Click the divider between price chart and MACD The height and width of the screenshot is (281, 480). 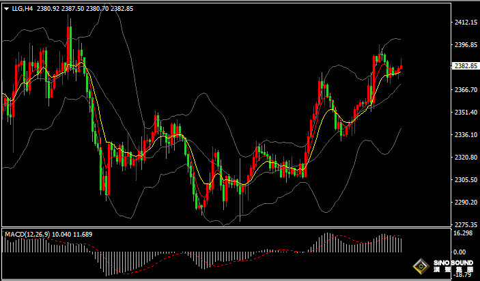click(x=225, y=228)
